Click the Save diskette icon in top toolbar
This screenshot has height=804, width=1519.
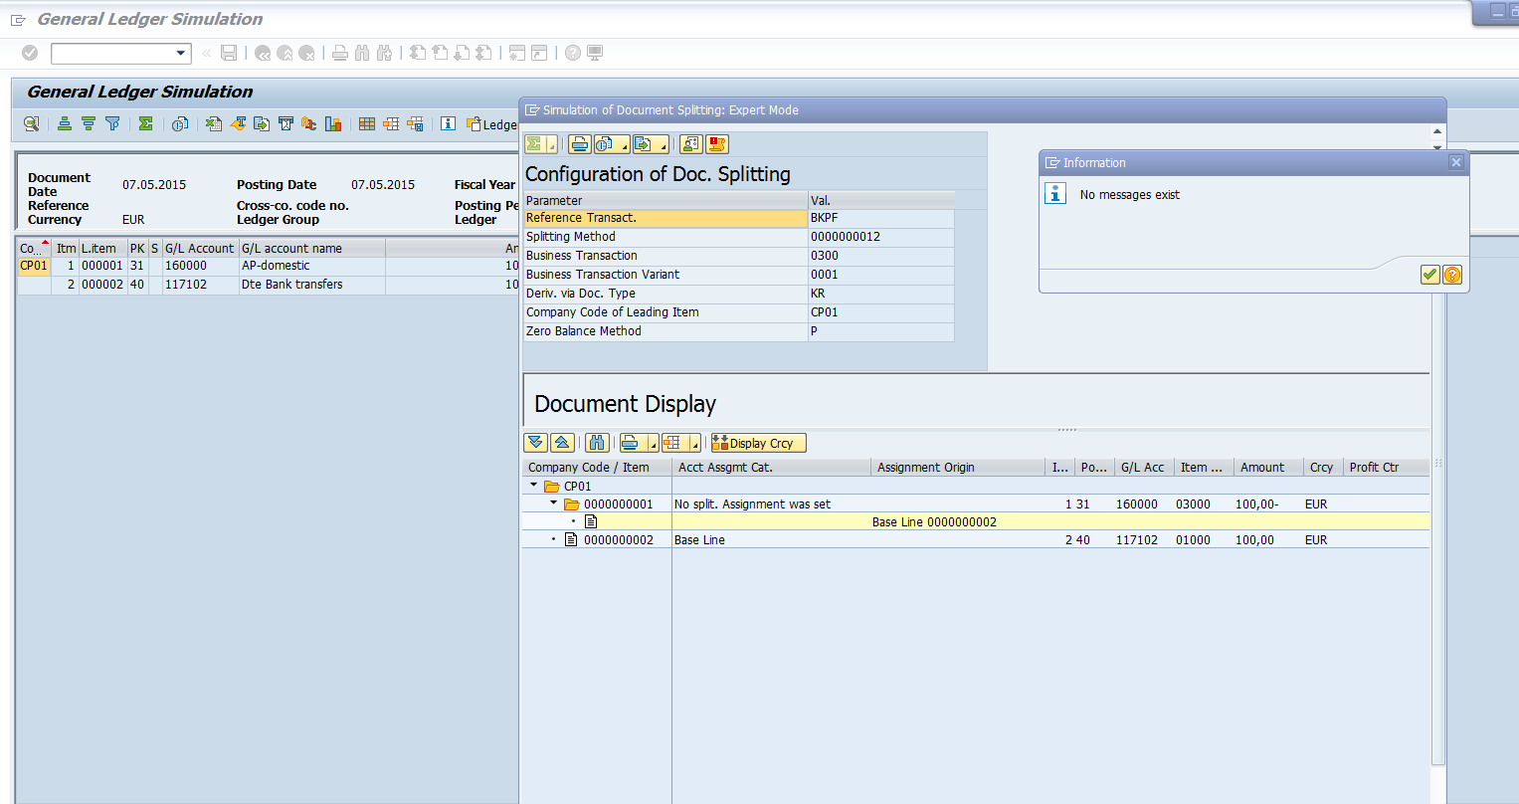229,53
